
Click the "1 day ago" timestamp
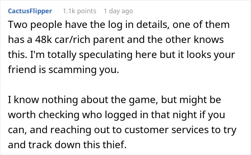tap(118, 11)
